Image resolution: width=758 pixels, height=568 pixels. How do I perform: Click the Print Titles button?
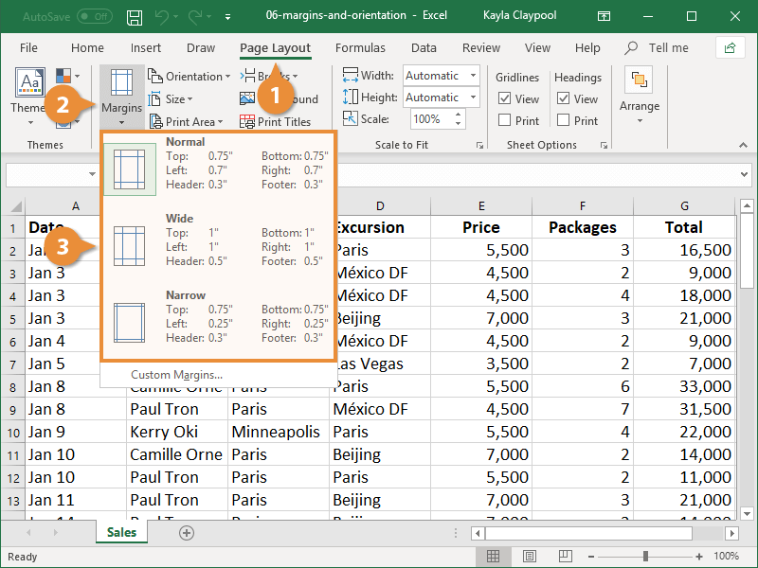[x=276, y=122]
